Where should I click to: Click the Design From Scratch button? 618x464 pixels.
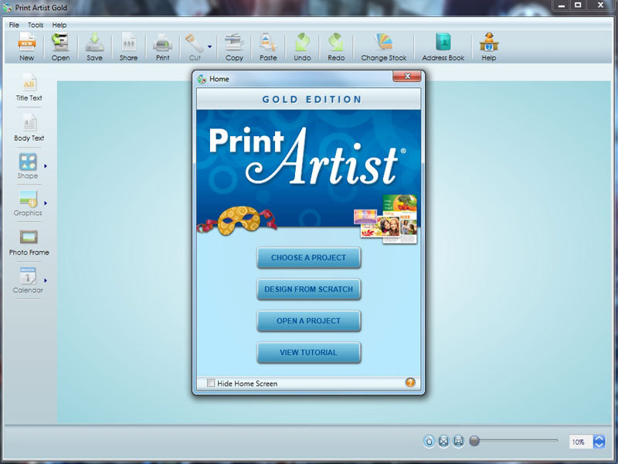(x=308, y=289)
